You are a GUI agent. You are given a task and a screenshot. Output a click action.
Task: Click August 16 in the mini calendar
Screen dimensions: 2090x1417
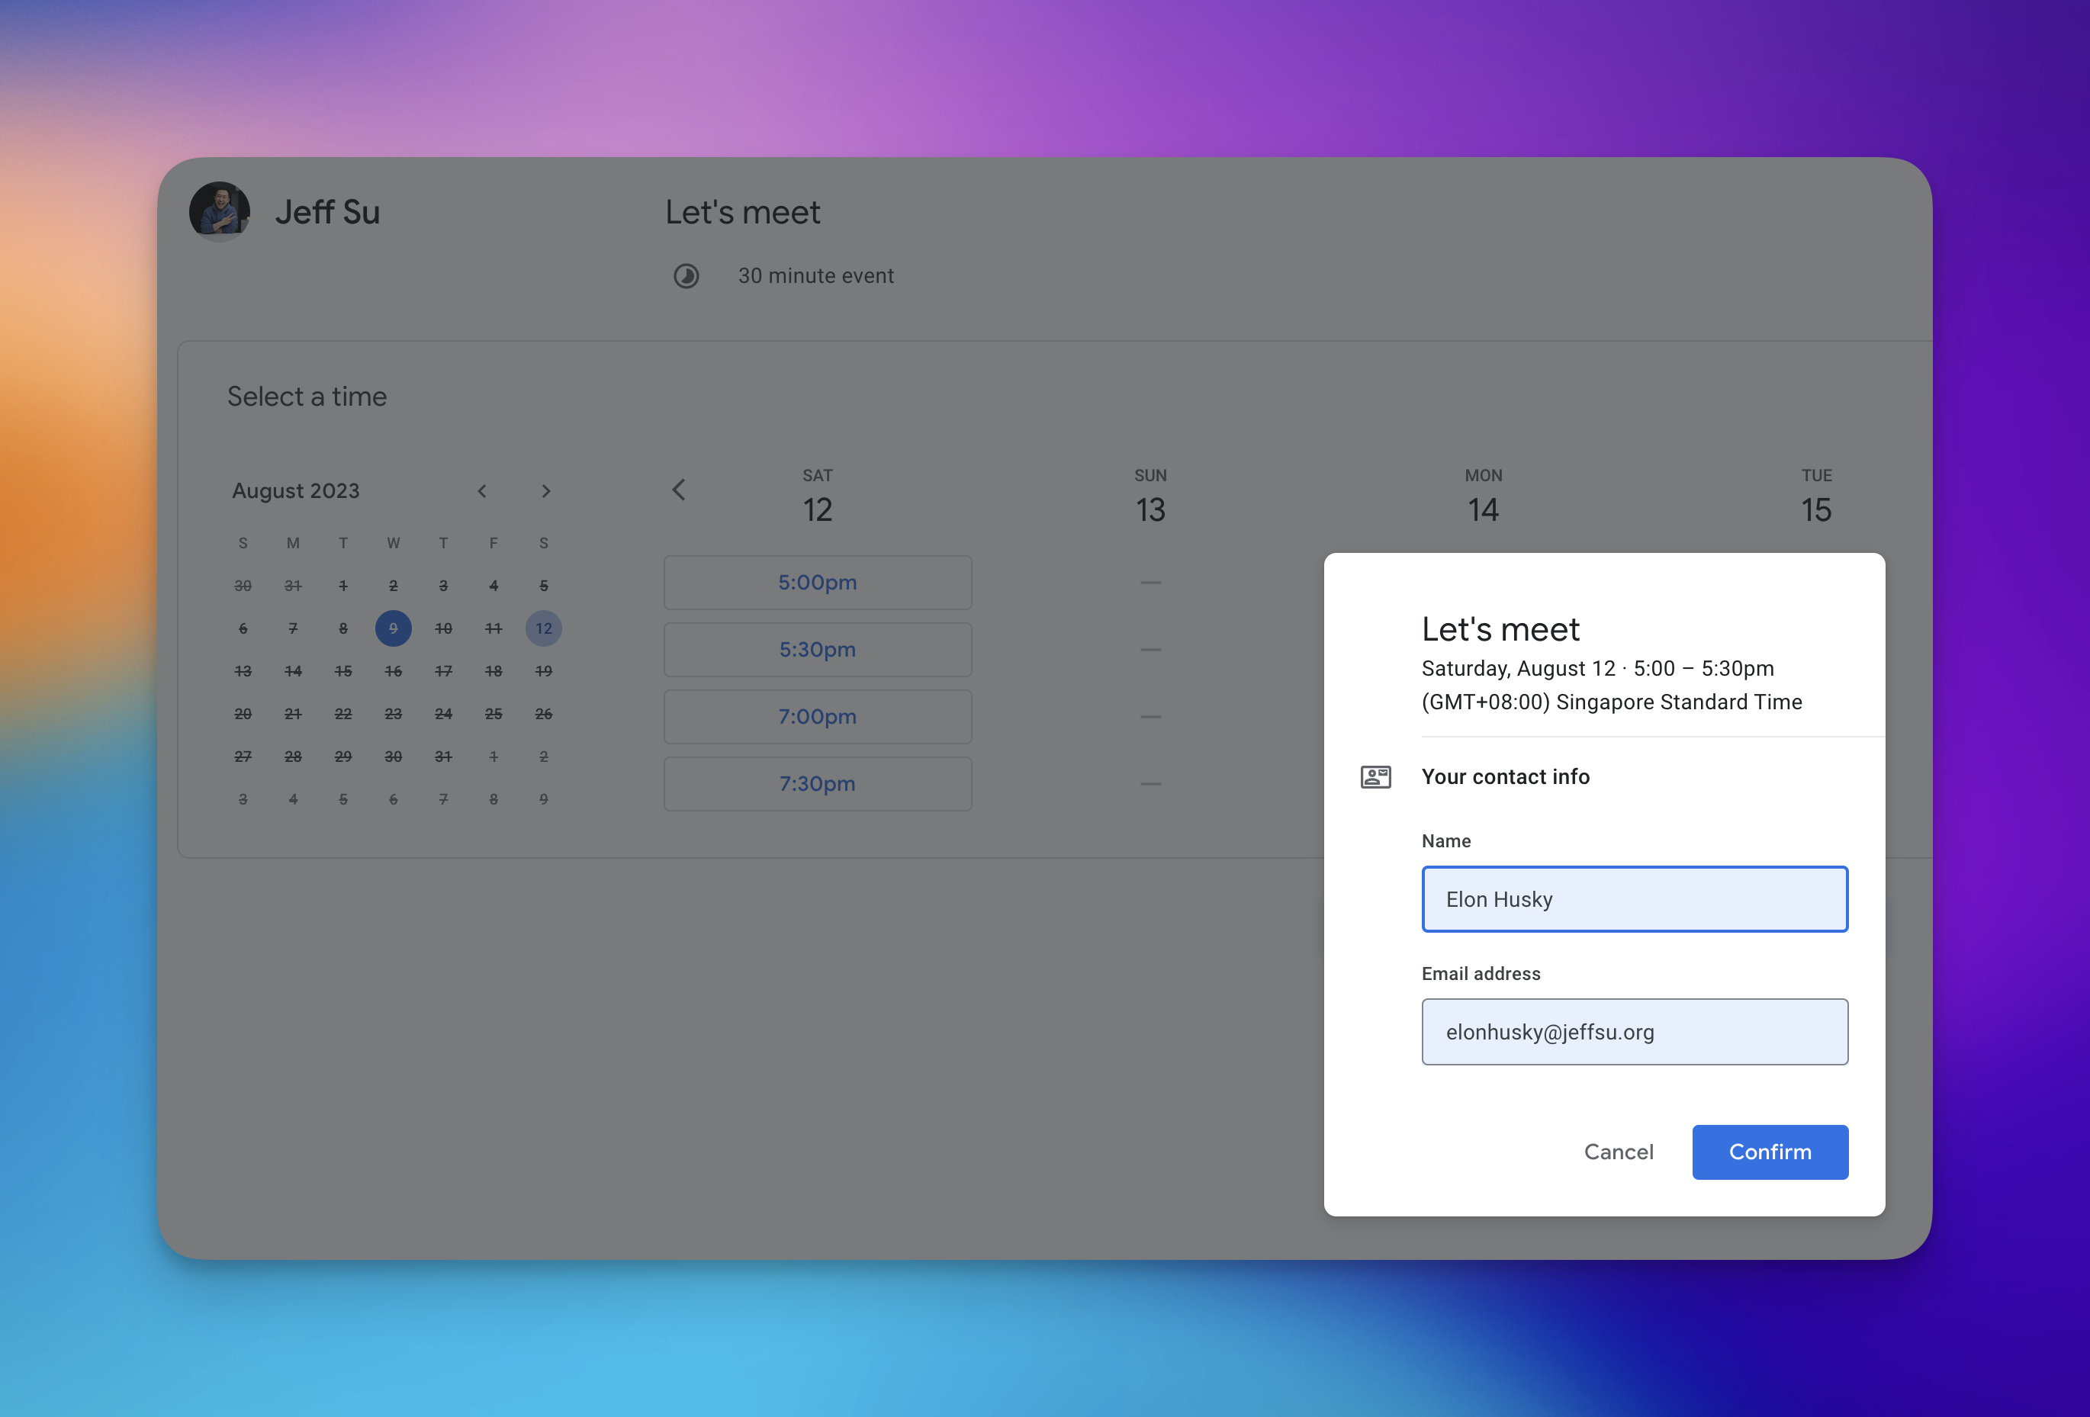click(393, 672)
